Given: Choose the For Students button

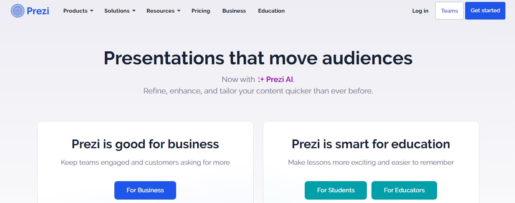Looking at the screenshot, I should point(336,190).
